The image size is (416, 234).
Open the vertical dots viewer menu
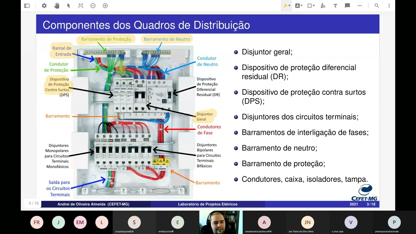pos(389,6)
